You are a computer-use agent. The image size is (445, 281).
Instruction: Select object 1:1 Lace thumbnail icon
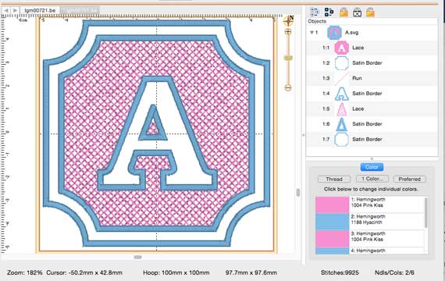(x=342, y=48)
